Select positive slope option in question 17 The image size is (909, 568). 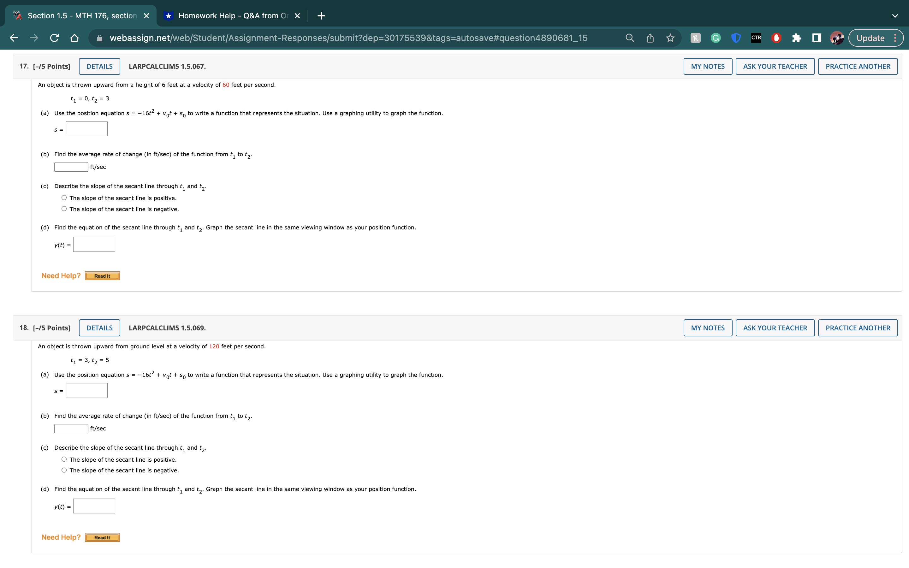(64, 198)
